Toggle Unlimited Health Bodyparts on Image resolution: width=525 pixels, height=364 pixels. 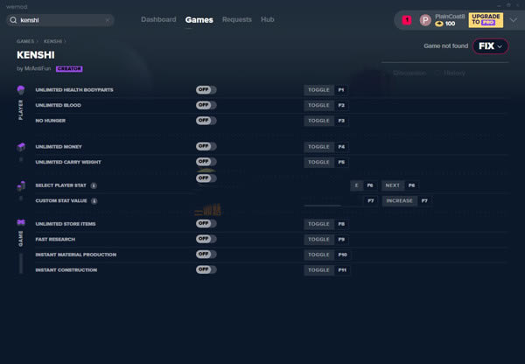(206, 90)
